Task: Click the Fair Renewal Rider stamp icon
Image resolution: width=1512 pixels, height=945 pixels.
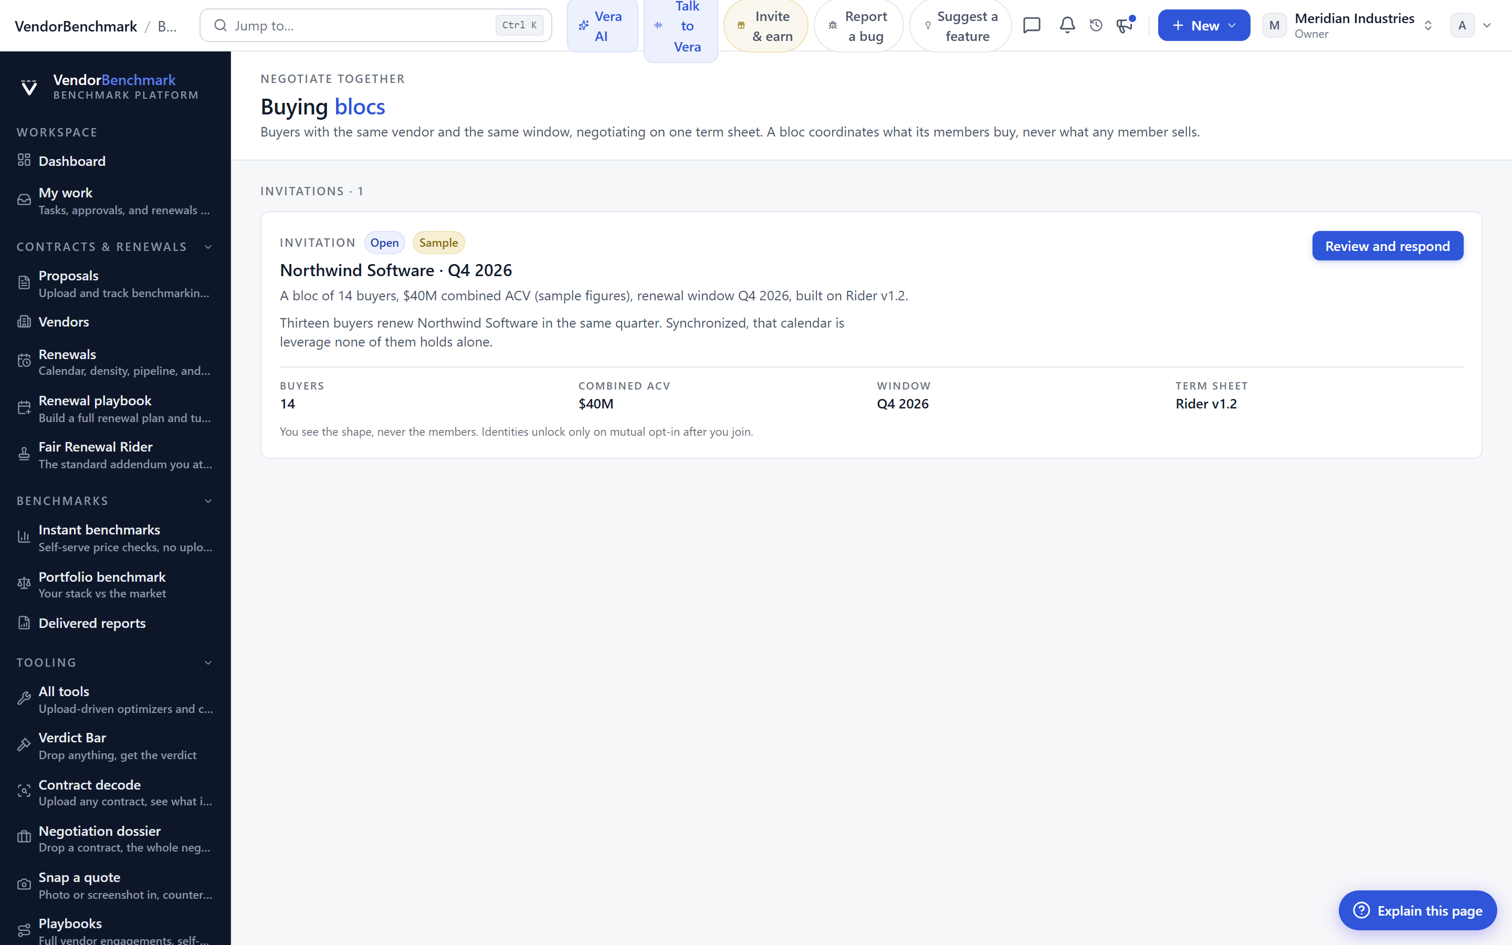Action: tap(24, 454)
